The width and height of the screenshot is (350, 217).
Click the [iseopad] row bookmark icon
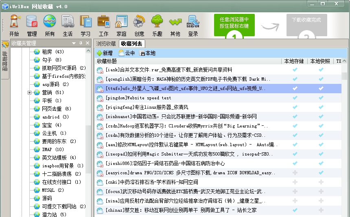100,154
